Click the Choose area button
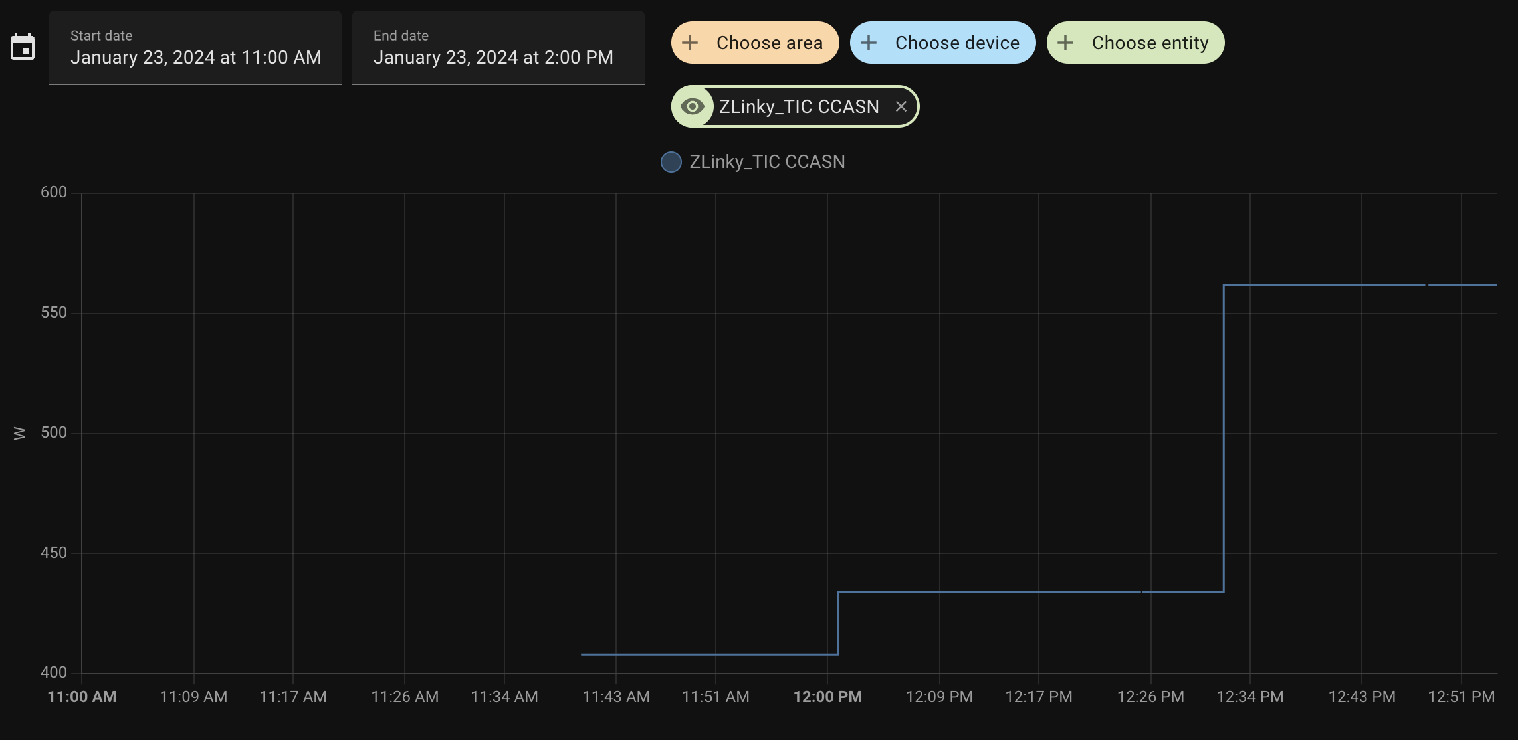The height and width of the screenshot is (740, 1518). pyautogui.click(x=755, y=43)
